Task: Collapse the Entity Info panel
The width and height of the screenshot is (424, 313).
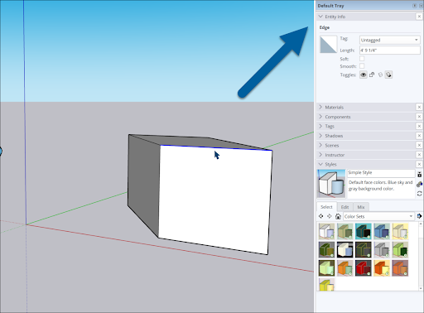Action: (x=320, y=17)
